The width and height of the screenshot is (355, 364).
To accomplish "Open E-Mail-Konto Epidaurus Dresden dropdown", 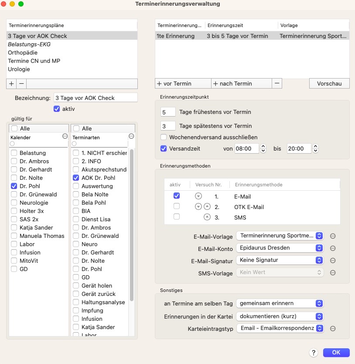I will pyautogui.click(x=280, y=248).
